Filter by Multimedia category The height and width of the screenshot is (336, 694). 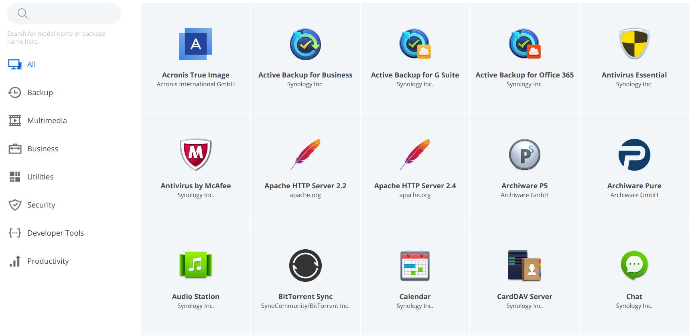(x=47, y=120)
